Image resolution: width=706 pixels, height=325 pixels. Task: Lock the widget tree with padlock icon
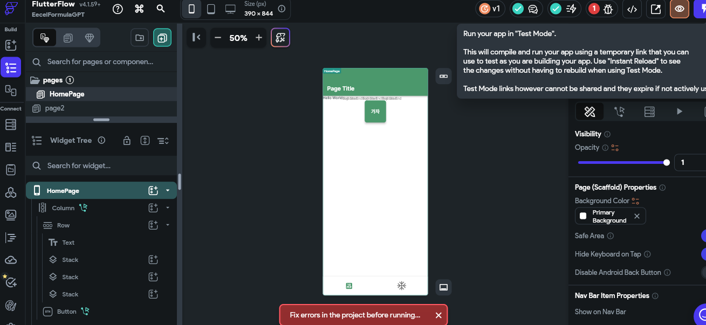127,141
